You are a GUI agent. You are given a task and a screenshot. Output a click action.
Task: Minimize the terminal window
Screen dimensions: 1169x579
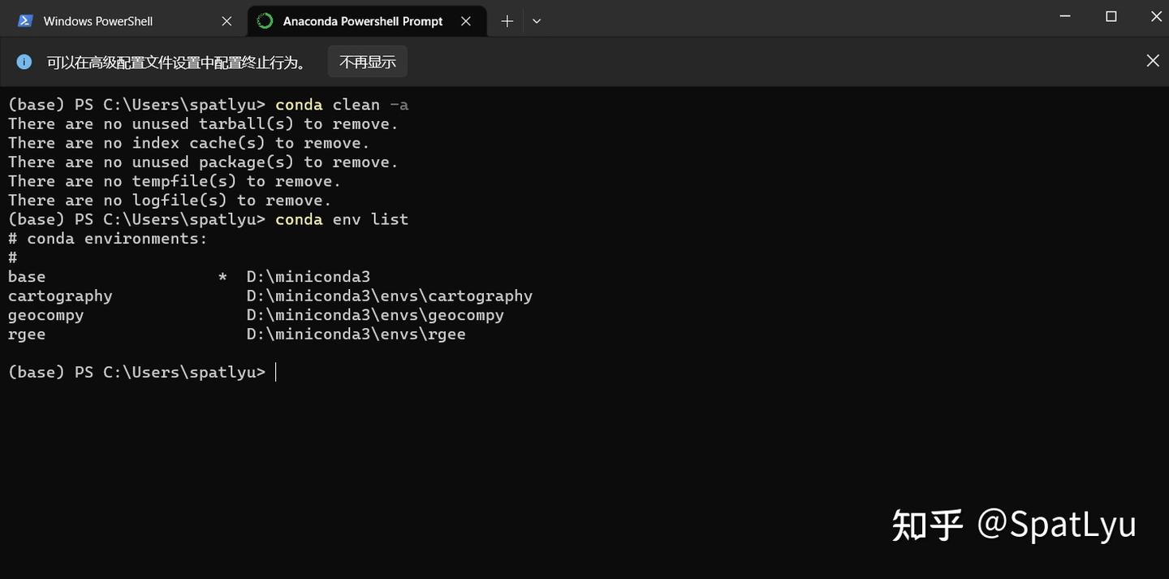1063,15
